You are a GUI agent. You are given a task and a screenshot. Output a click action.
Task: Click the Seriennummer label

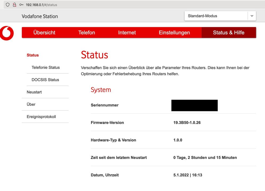tap(105, 105)
